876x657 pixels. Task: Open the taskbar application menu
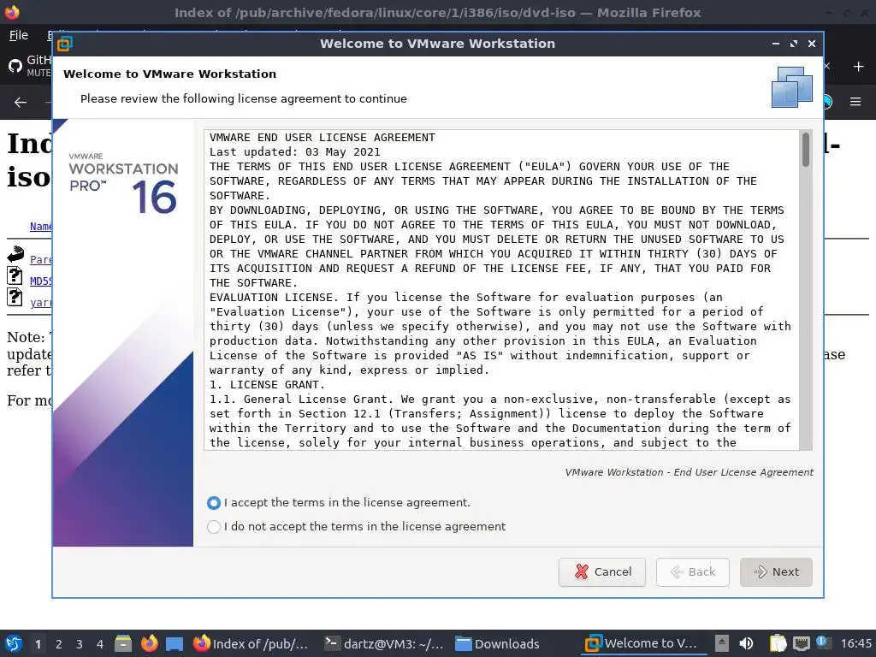tap(14, 643)
